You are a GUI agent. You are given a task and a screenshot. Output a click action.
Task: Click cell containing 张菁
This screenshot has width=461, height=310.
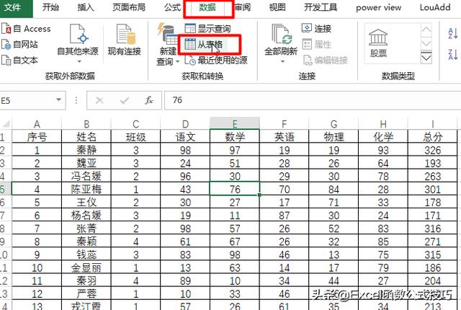click(x=86, y=229)
